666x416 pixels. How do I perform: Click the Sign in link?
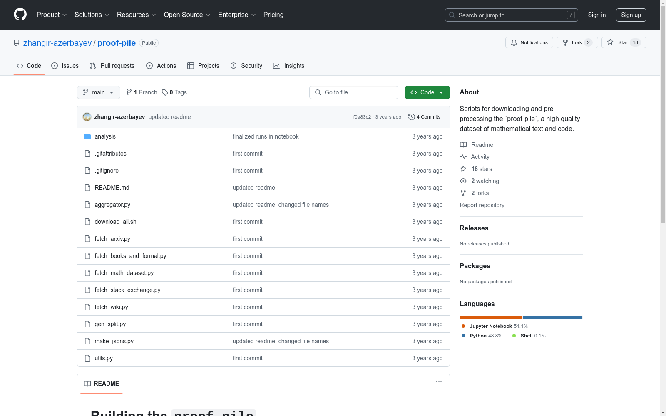[x=597, y=15]
